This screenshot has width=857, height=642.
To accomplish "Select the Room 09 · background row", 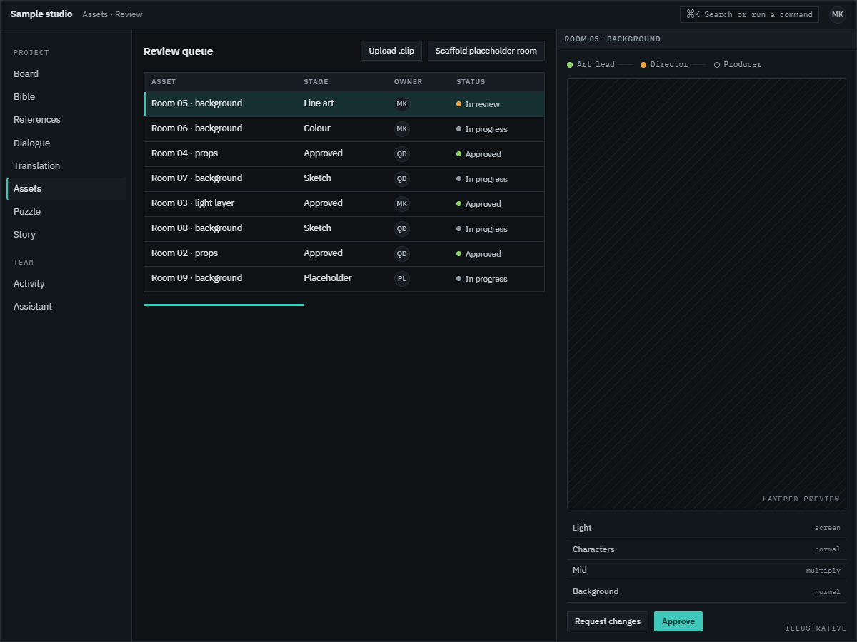I will (x=344, y=279).
